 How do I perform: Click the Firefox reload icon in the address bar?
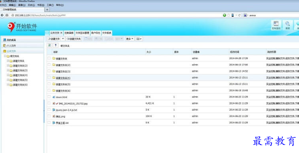point(240,15)
